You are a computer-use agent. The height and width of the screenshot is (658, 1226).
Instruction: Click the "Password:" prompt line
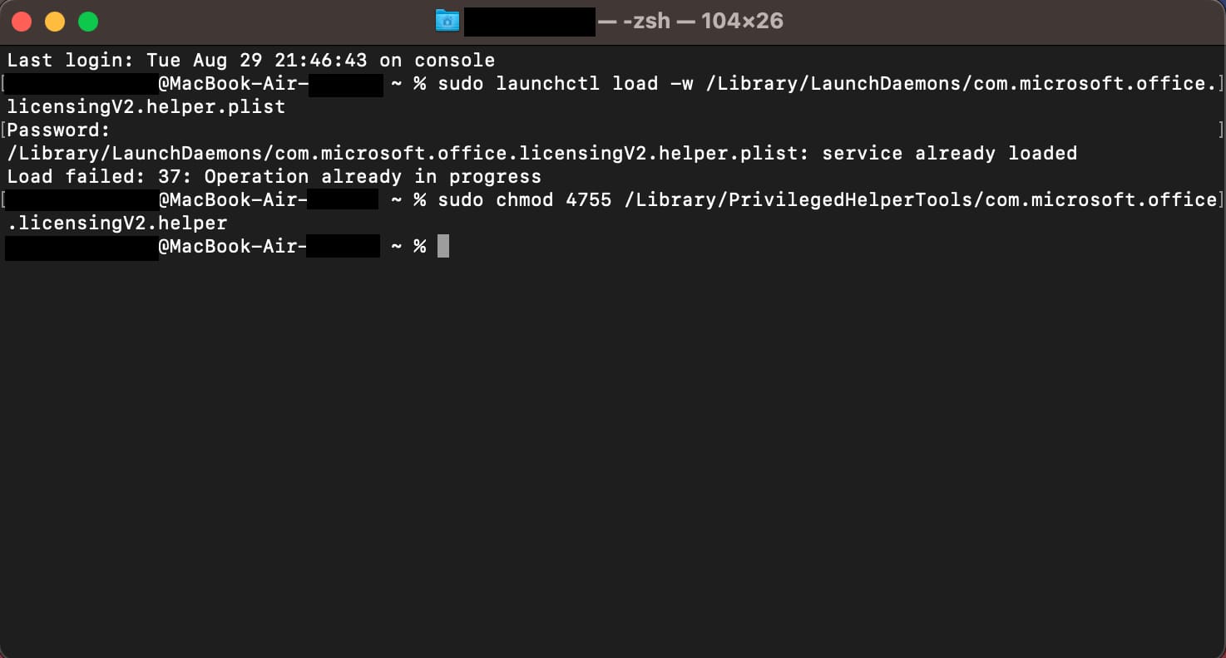(x=58, y=130)
